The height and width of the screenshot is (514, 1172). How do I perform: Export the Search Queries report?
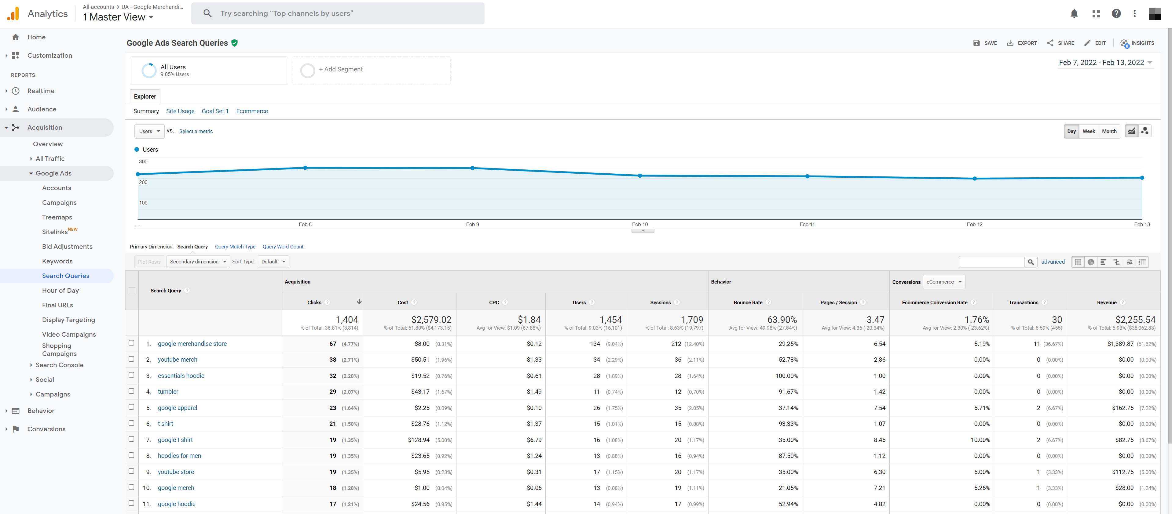point(1022,43)
